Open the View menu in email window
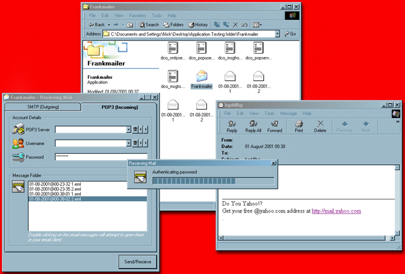 pyautogui.click(x=254, y=113)
